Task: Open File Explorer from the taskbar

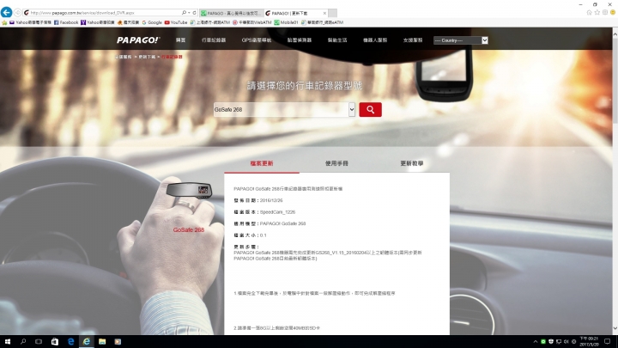Action: click(102, 341)
